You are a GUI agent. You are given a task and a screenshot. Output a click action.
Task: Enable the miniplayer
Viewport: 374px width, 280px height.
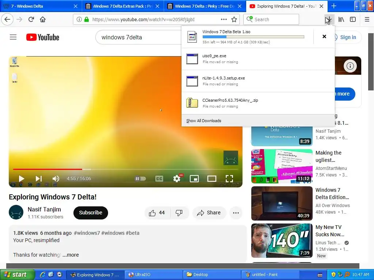194,179
